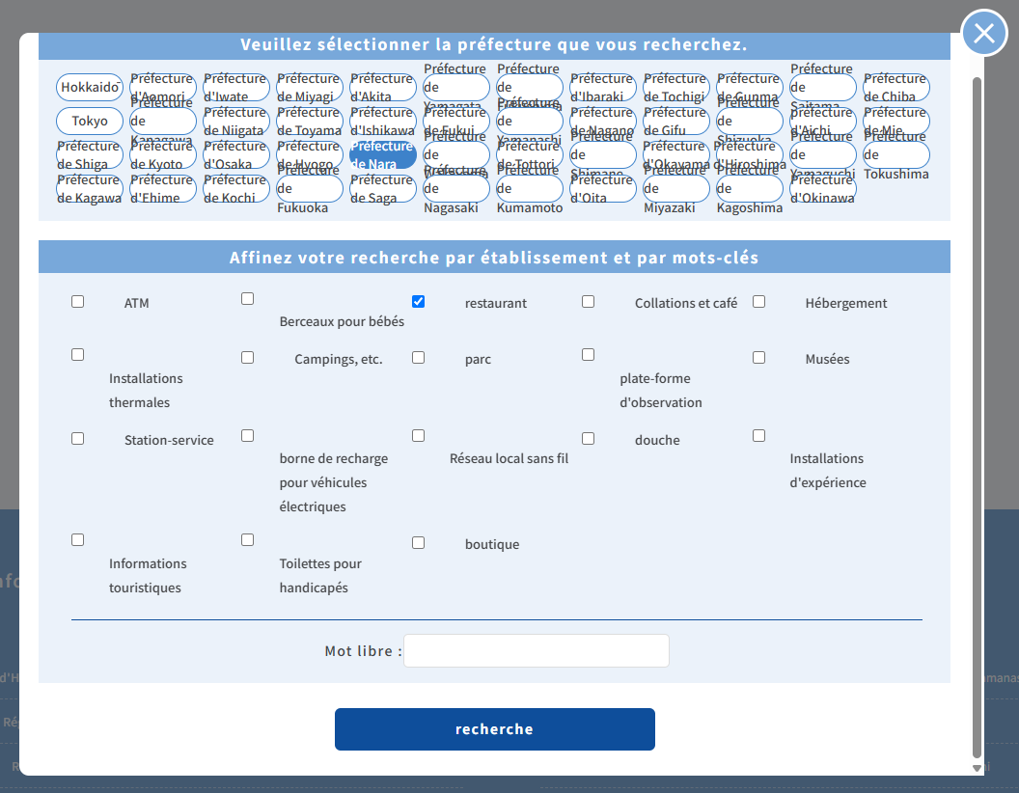Close the search dialog with X icon
Image resolution: width=1019 pixels, height=793 pixels.
pyautogui.click(x=983, y=34)
